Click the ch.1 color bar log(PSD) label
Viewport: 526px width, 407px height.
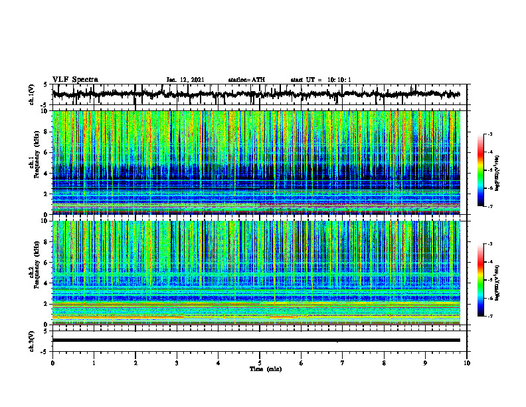(x=497, y=173)
